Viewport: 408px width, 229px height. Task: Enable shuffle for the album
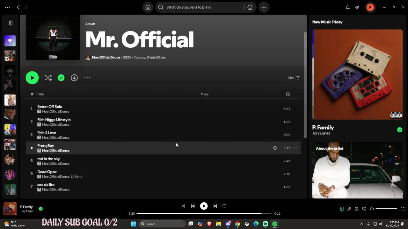pos(48,78)
